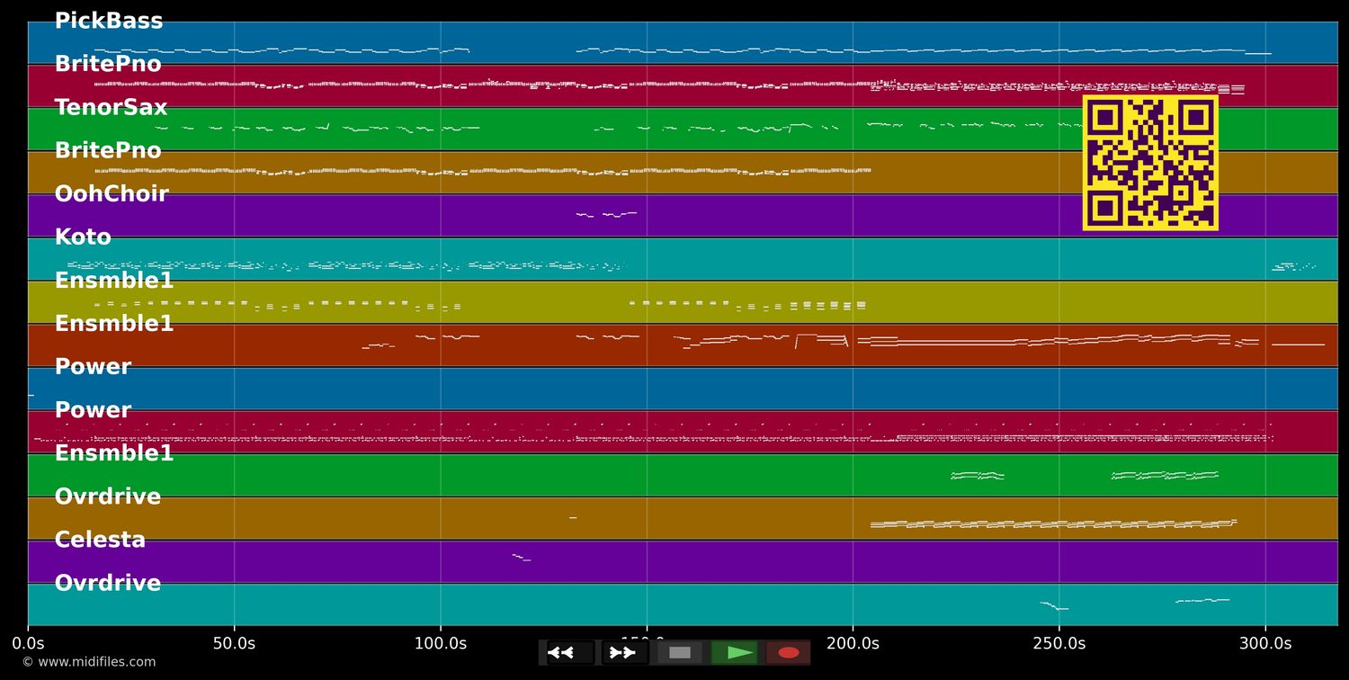Click the red record button
Screen dimensions: 1349x680
(x=789, y=653)
